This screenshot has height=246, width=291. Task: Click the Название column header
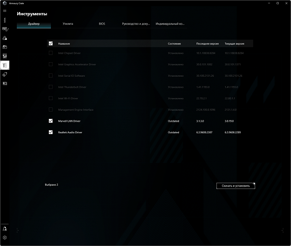click(x=64, y=44)
